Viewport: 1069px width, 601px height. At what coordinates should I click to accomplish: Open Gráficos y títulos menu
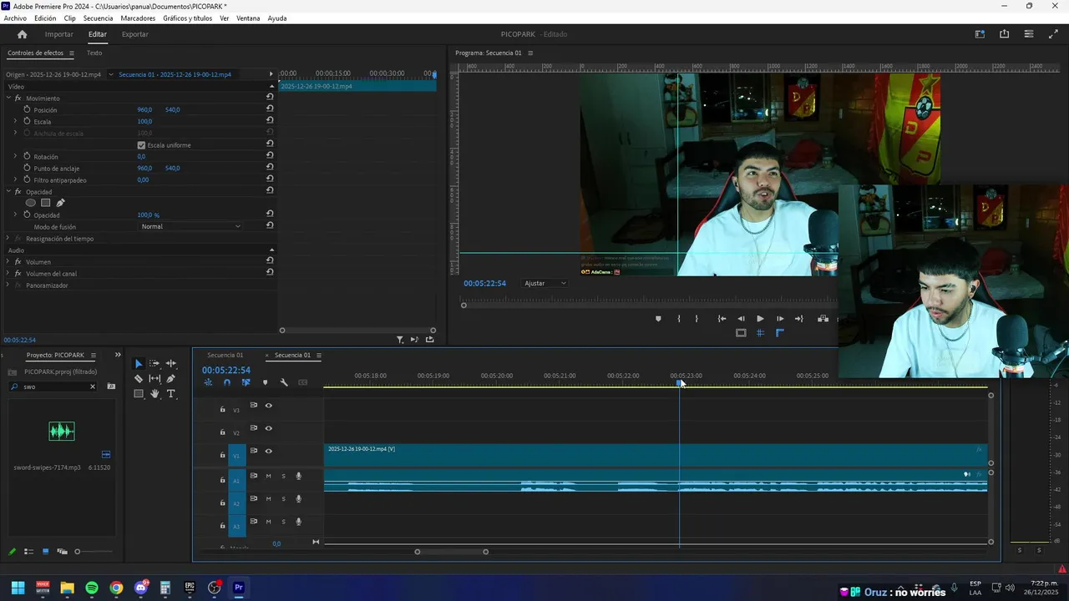pyautogui.click(x=187, y=18)
